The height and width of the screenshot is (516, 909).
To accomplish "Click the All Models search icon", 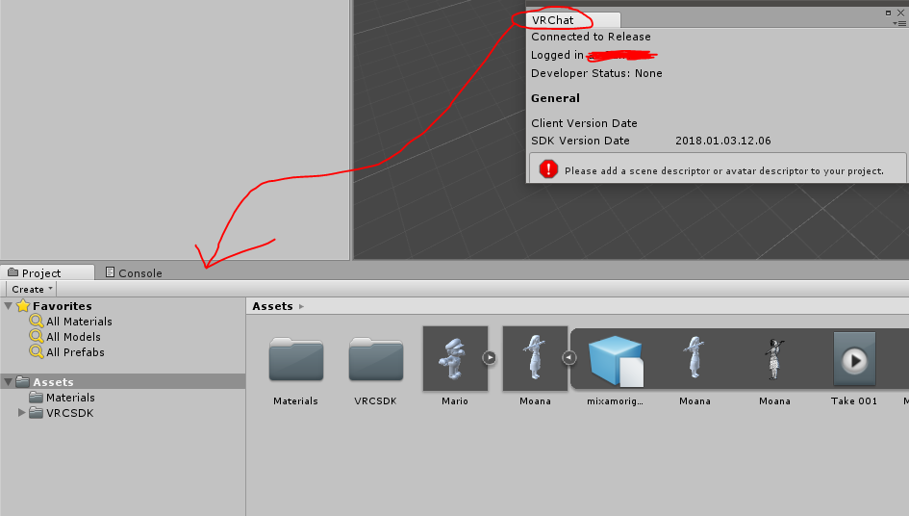I will coord(37,337).
